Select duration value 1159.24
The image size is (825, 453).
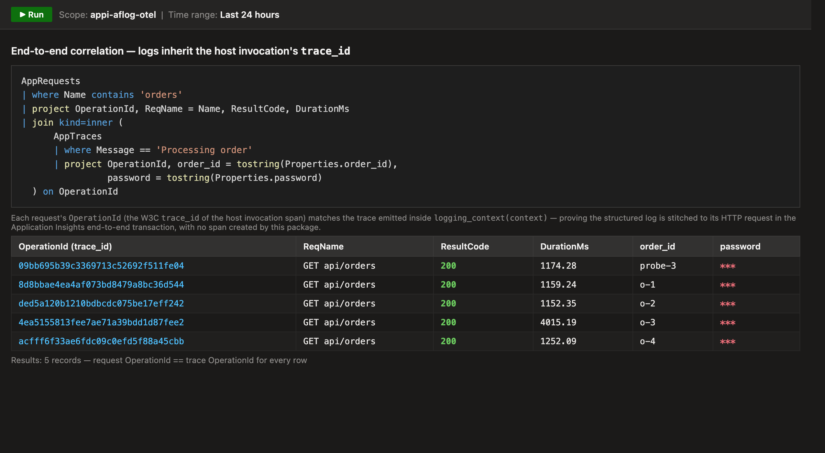(x=558, y=284)
